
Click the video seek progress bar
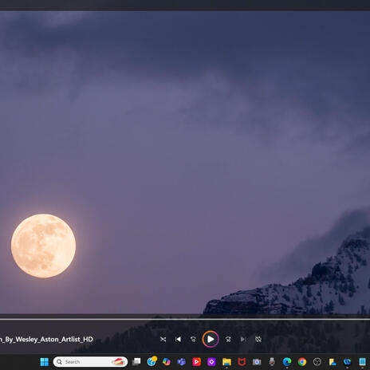(x=185, y=319)
